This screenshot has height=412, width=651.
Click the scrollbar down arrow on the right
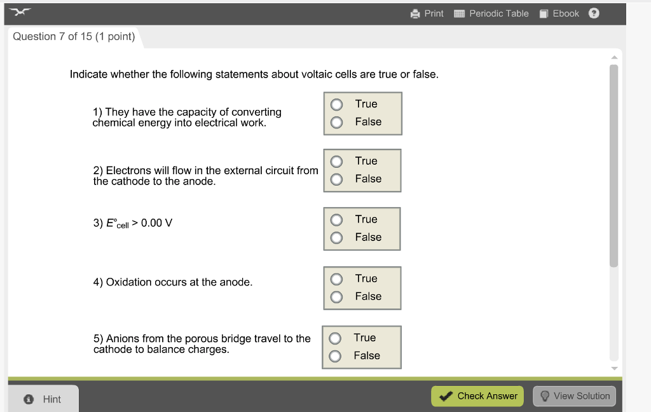click(614, 367)
